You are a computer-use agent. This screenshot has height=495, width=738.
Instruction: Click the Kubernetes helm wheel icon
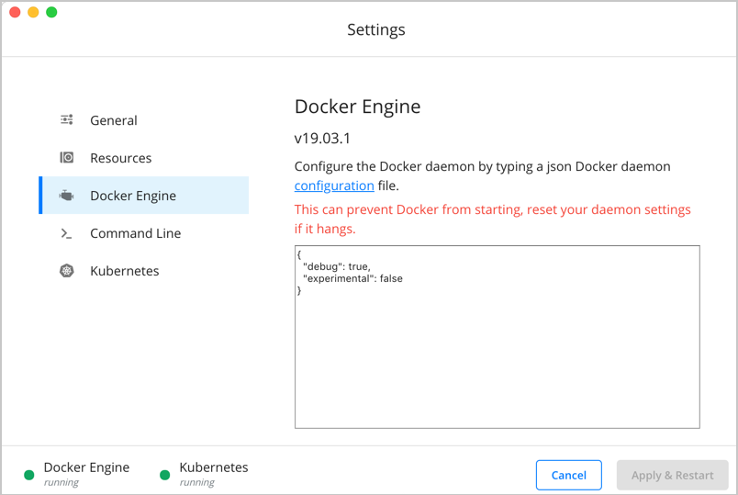pos(67,271)
